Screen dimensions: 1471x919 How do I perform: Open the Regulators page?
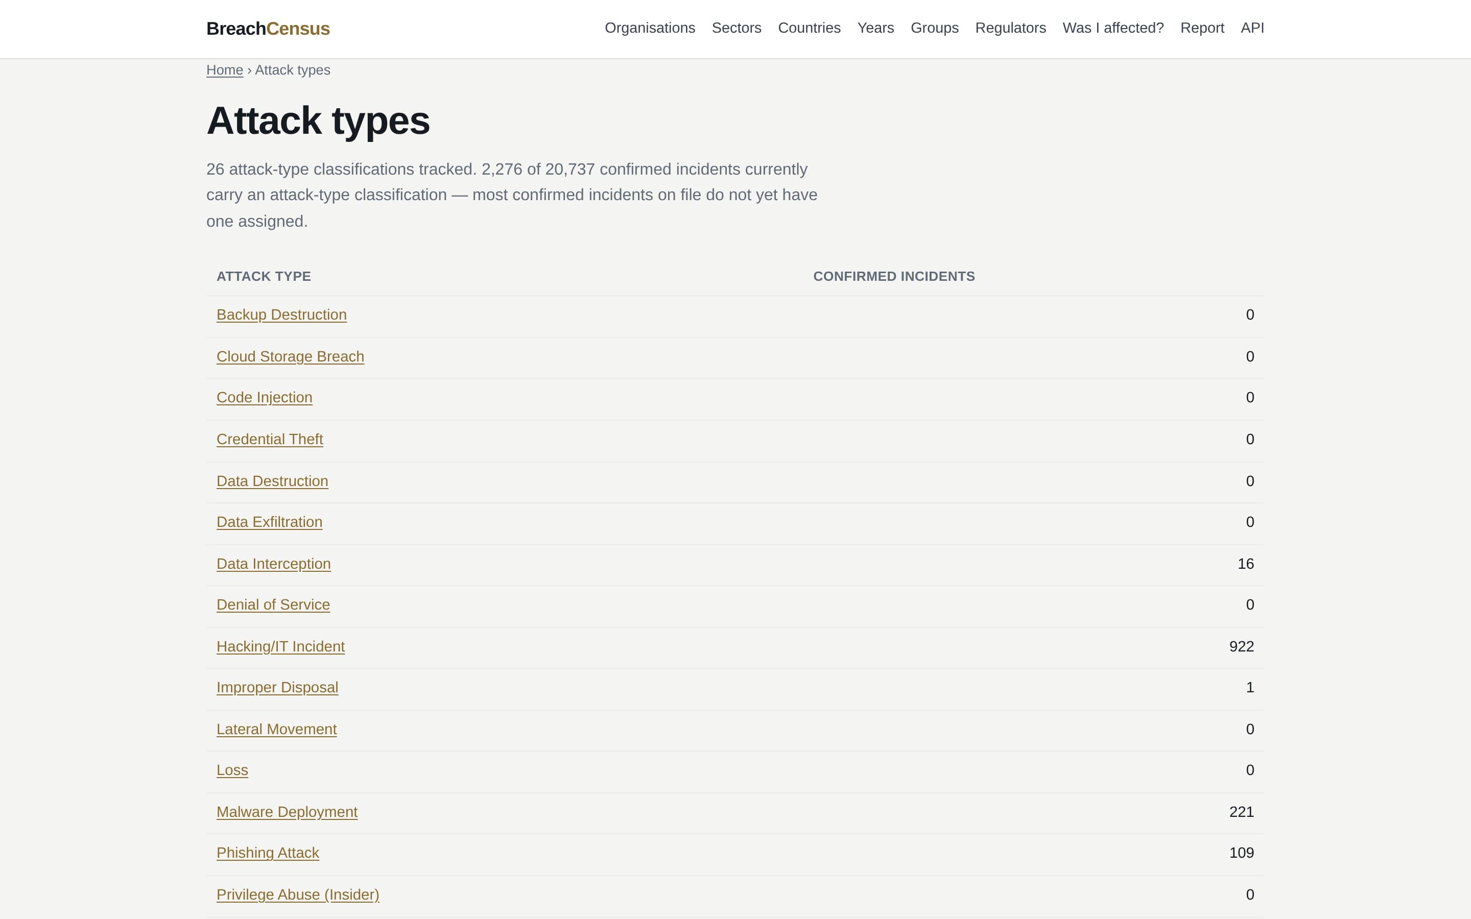(x=1010, y=28)
